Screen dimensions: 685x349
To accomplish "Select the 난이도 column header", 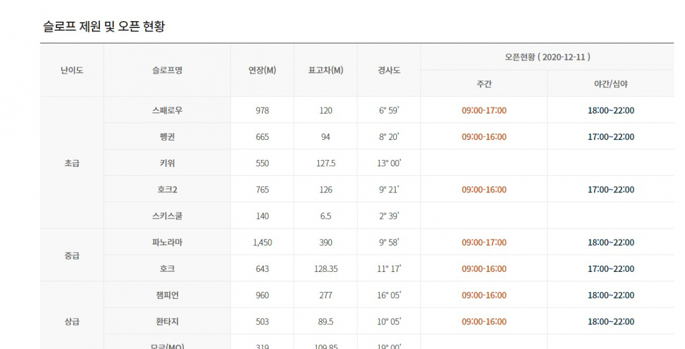I will pyautogui.click(x=72, y=70).
